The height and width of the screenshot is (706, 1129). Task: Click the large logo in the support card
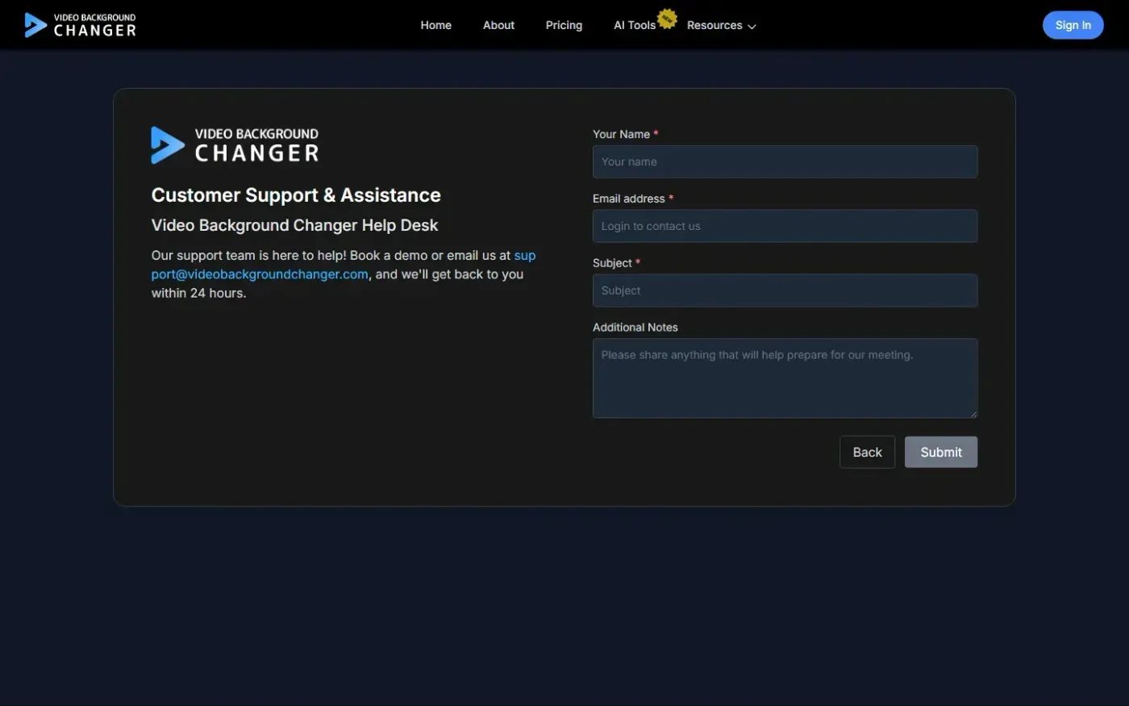(235, 145)
